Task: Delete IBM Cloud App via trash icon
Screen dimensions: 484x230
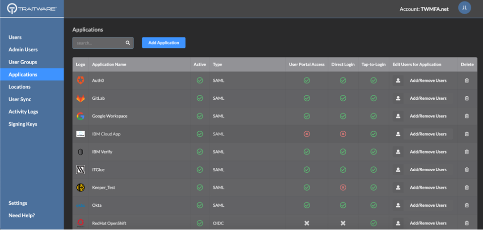Action: click(x=467, y=134)
